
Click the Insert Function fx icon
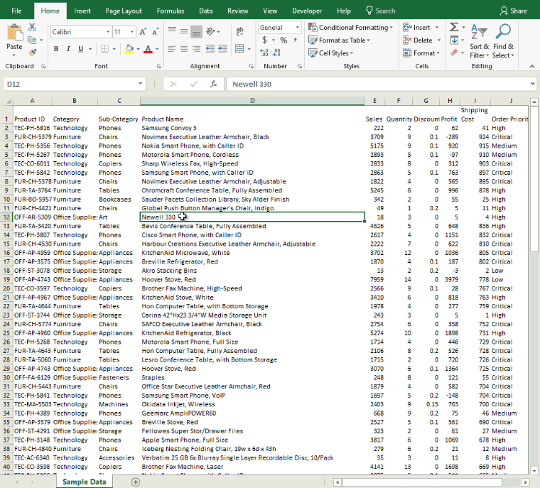tap(214, 84)
